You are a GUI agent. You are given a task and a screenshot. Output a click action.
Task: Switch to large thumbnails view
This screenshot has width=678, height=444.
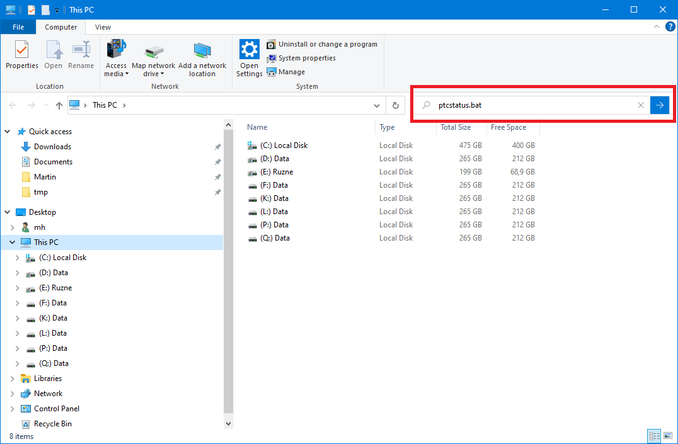coord(667,436)
